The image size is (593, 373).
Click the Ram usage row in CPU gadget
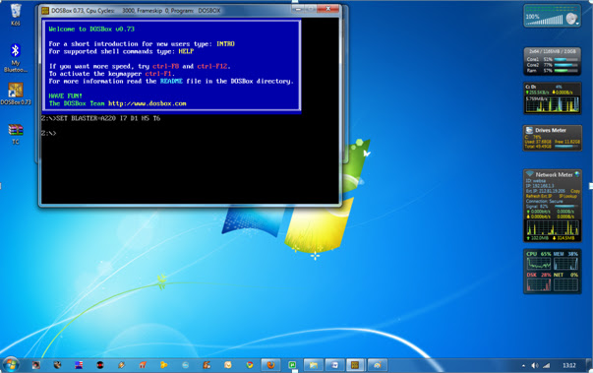tap(552, 71)
